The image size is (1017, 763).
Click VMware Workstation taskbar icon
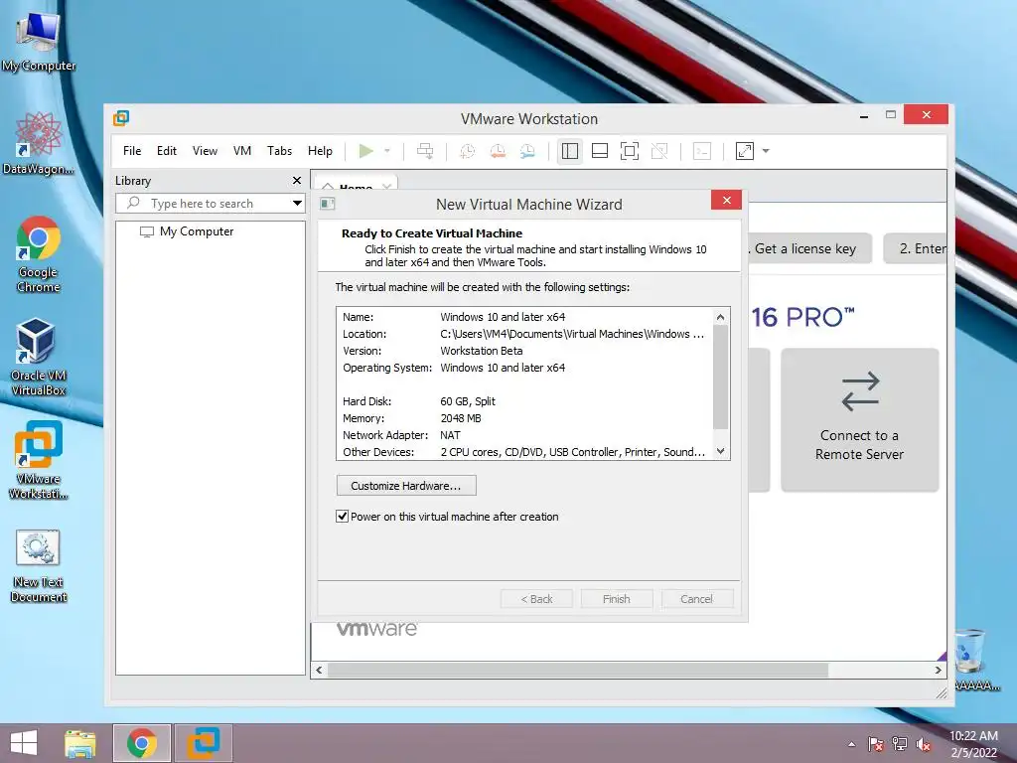point(204,743)
